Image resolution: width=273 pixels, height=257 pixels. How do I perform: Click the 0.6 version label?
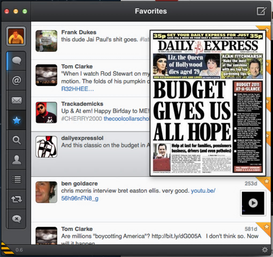[x=19, y=250]
